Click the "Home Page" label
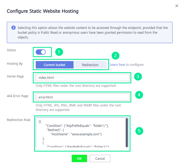 click(x=15, y=76)
